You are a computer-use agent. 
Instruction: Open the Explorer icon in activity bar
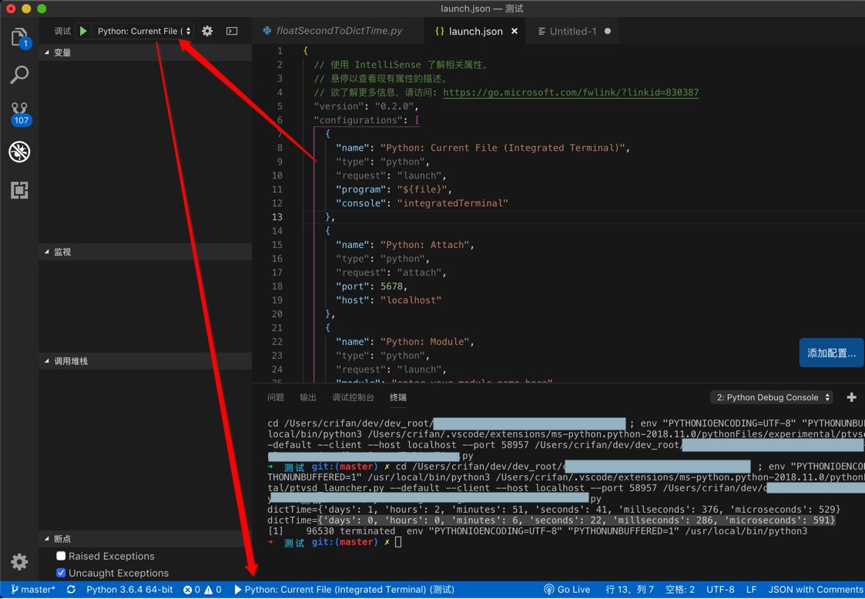tap(19, 37)
